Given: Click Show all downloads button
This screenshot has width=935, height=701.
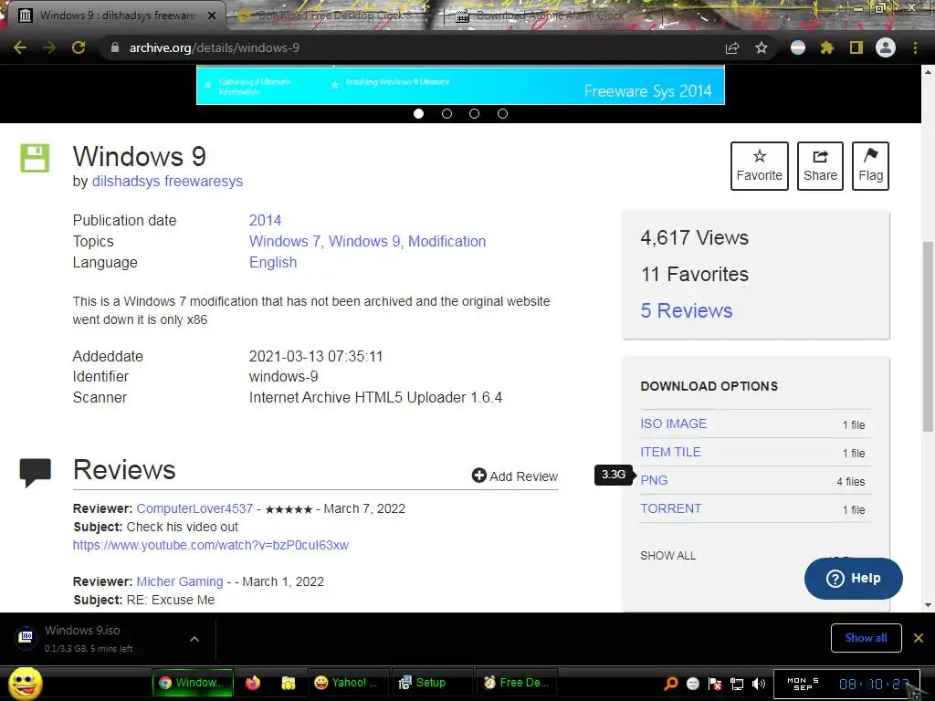Looking at the screenshot, I should tap(866, 638).
